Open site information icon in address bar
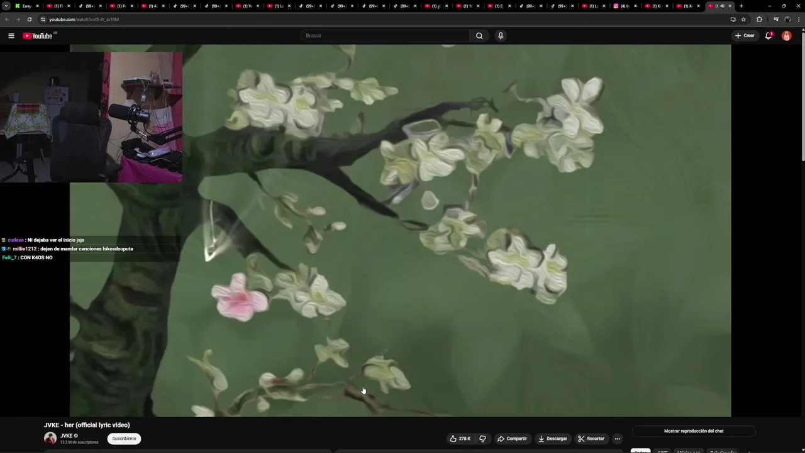805x453 pixels. 43,20
